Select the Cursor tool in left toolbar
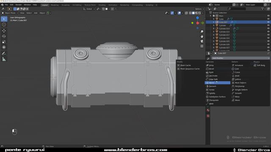 point(4,24)
